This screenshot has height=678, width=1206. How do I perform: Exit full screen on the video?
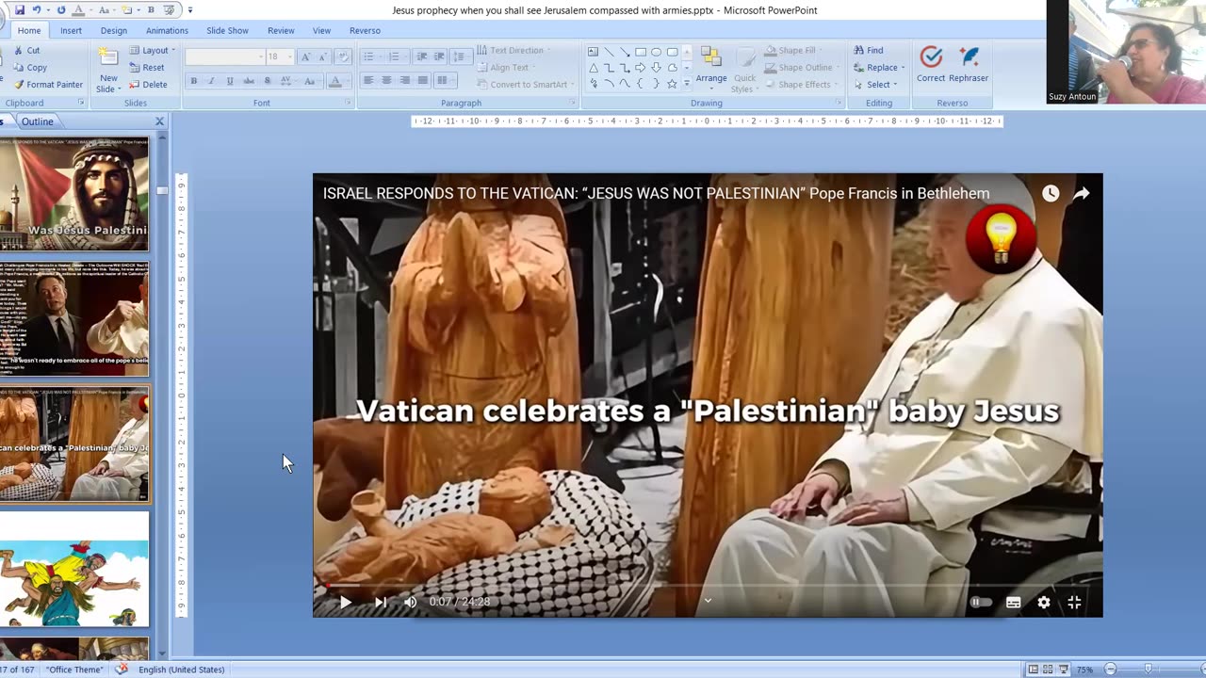tap(1074, 603)
